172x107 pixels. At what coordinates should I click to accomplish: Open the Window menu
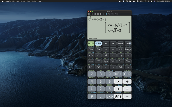coord(34,1)
